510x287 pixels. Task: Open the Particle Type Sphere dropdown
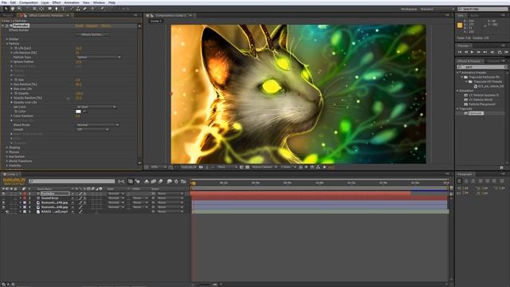[99, 57]
